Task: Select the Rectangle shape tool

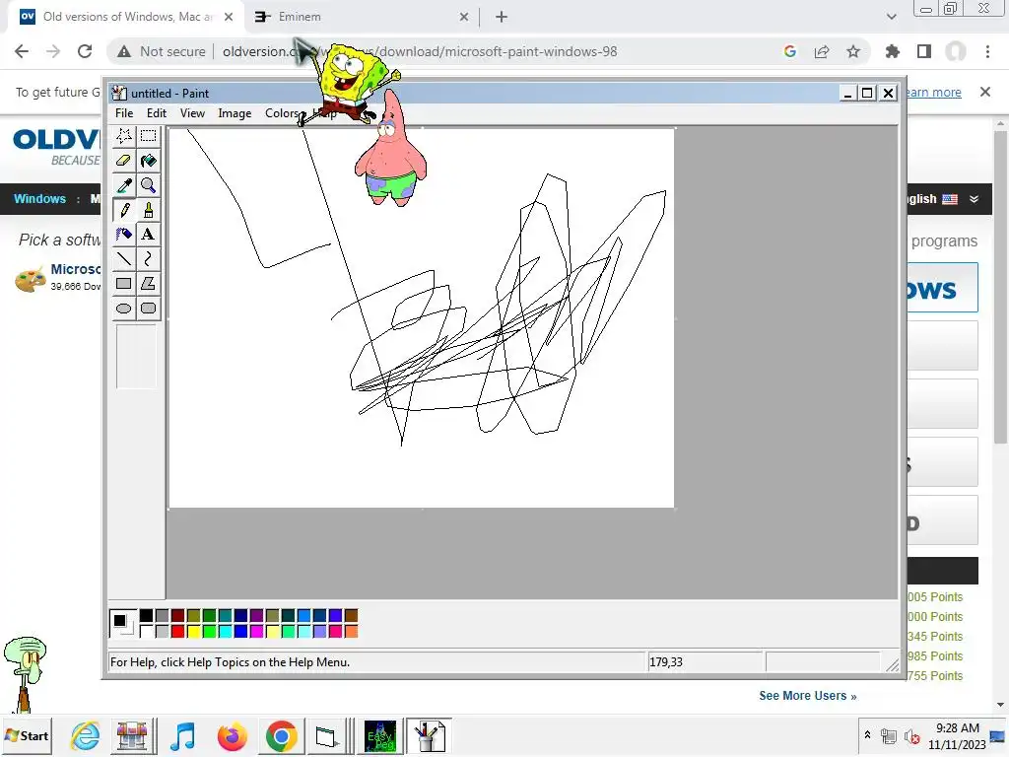Action: point(123,283)
